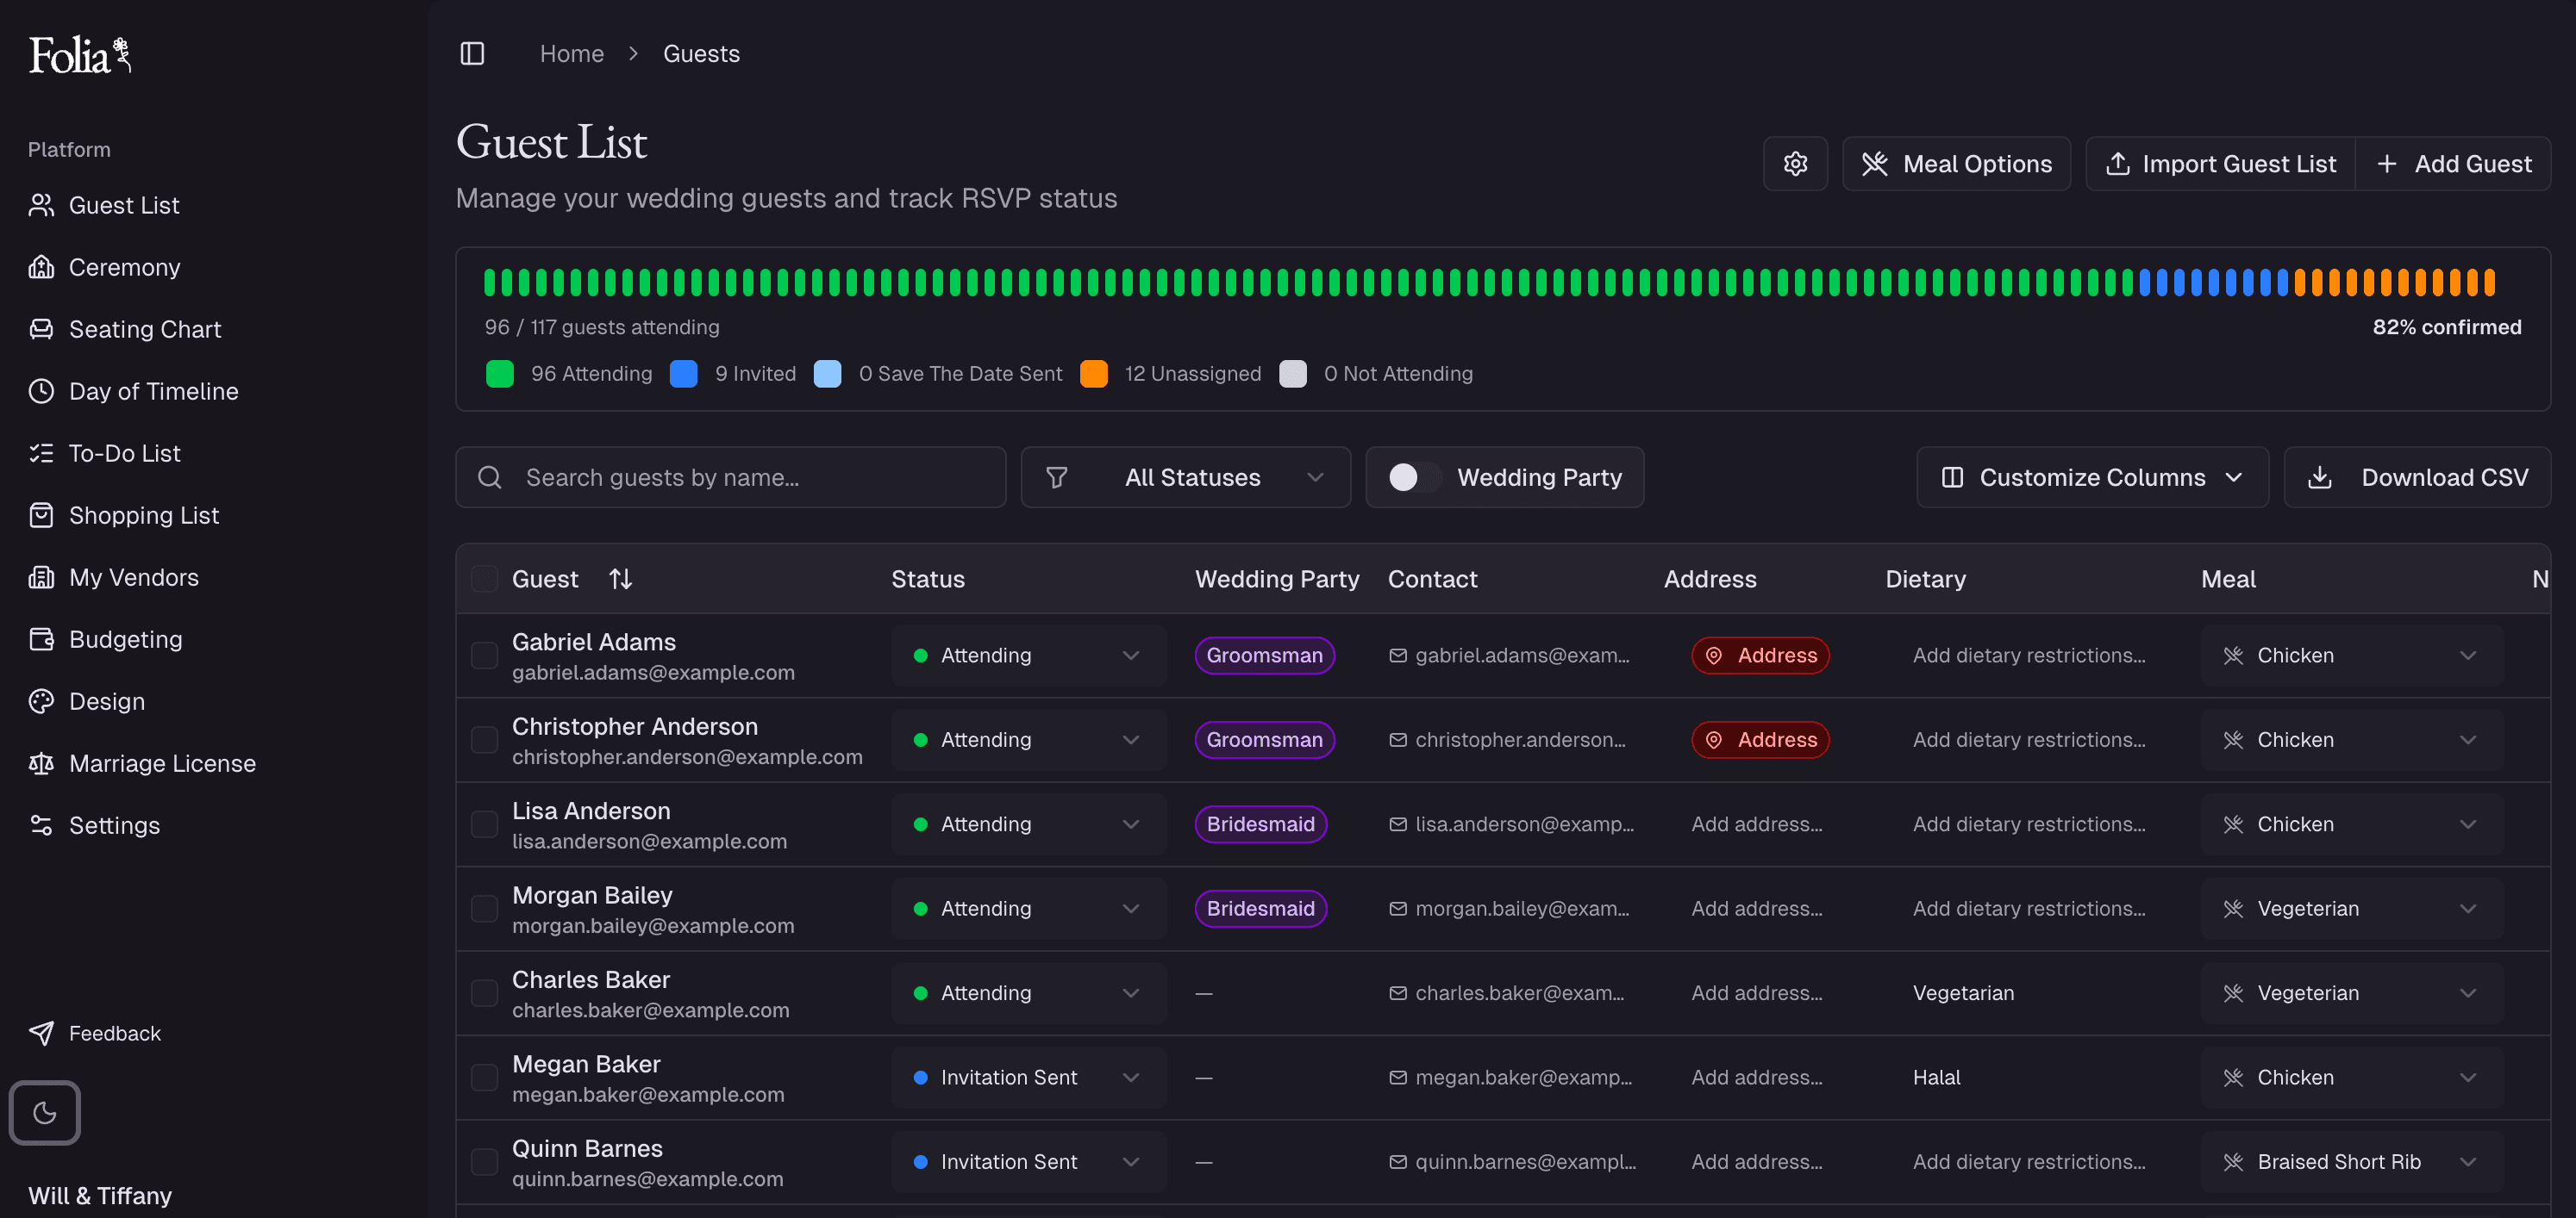Image resolution: width=2576 pixels, height=1218 pixels.
Task: Check the select-all guests header checkbox
Action: coord(484,580)
